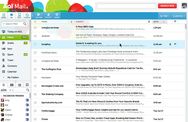Open Amy's Facebook icon in buddy list
Viewport: 188px width, 122px height.
pos(27,100)
